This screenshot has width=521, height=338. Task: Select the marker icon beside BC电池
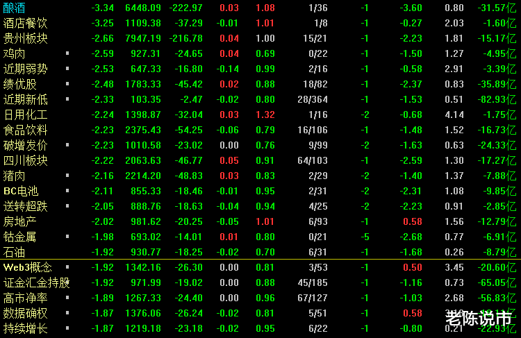coord(67,191)
